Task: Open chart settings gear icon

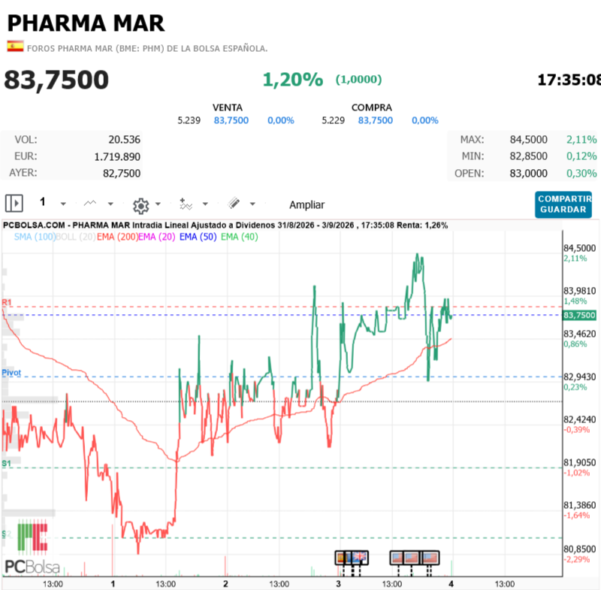Action: (140, 206)
